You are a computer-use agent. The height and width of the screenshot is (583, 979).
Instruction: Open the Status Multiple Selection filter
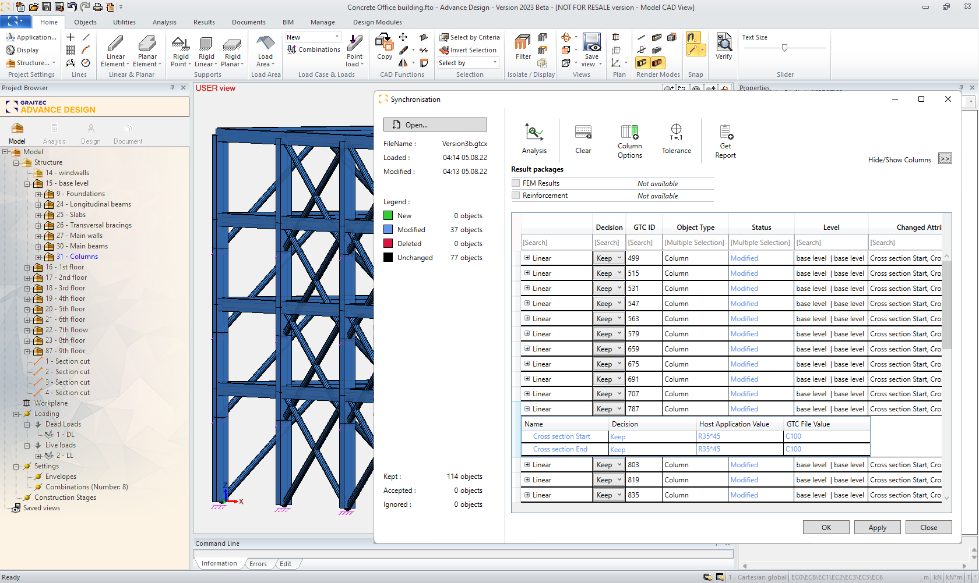tap(760, 243)
